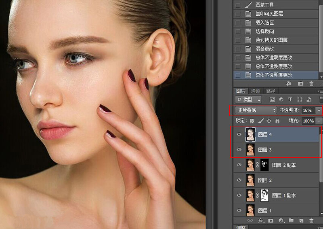
Task: Switch to the 路径 tab
Action: click(x=271, y=91)
